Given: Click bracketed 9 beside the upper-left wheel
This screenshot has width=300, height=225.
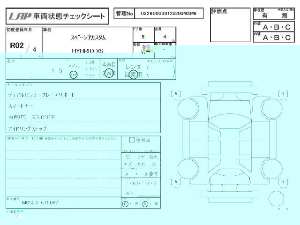Looking at the screenshot, I should click(x=176, y=94).
